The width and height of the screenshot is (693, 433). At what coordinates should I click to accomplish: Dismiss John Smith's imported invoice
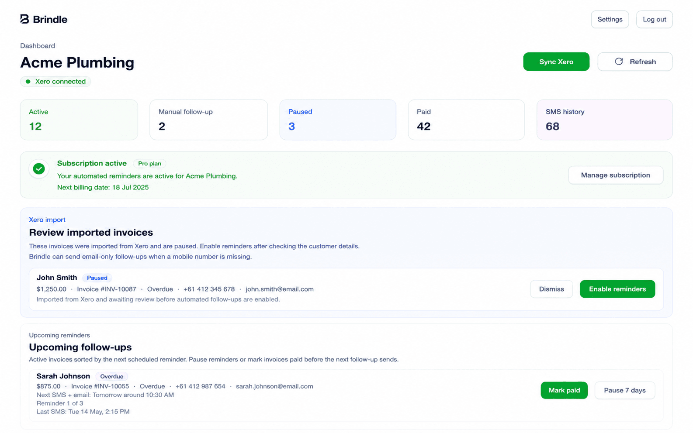[551, 289]
